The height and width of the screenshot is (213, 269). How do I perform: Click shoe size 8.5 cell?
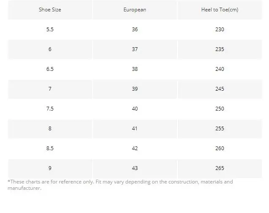[50, 148]
